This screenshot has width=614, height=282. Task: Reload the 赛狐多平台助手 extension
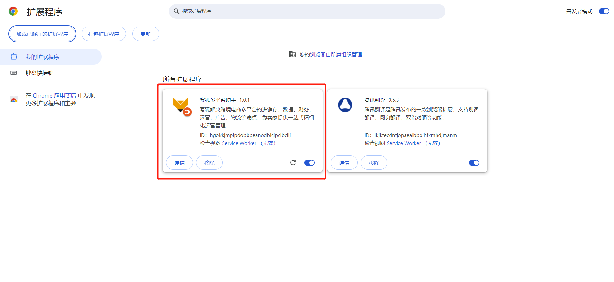(x=293, y=163)
